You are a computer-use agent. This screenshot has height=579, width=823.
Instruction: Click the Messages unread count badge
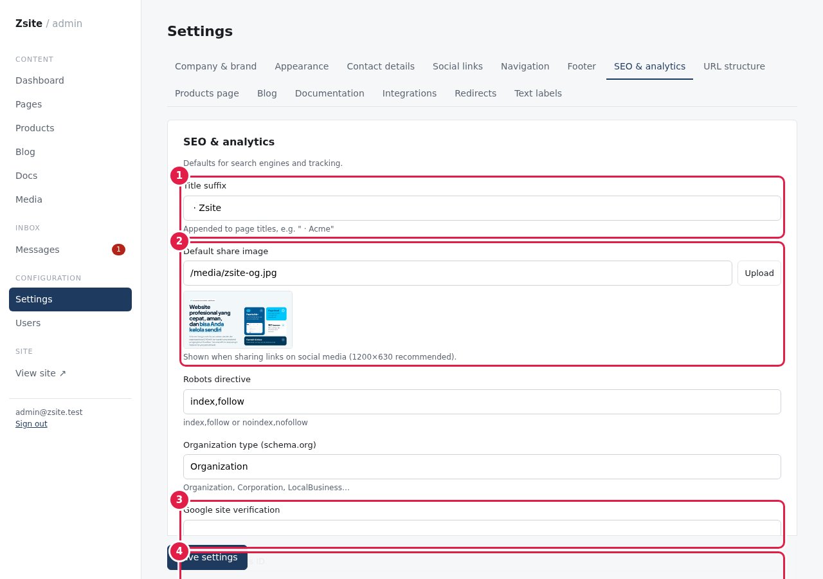(x=118, y=250)
